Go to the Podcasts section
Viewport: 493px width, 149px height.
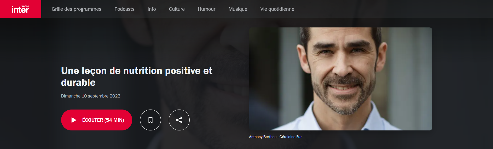coord(124,9)
